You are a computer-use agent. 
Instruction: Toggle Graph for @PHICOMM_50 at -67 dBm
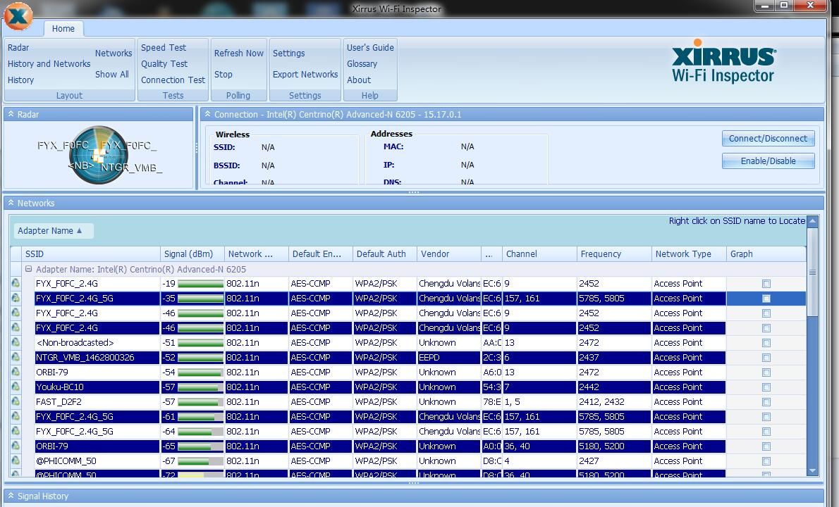click(766, 461)
